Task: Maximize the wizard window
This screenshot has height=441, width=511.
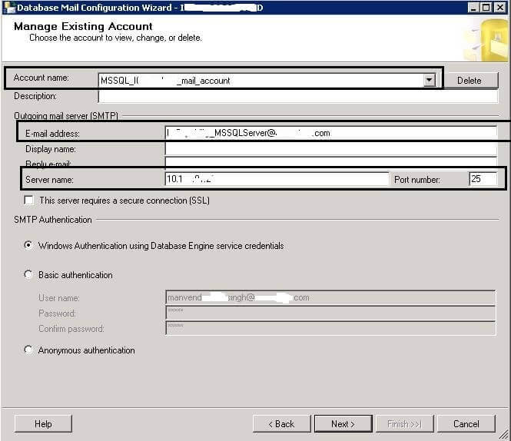Action: [486, 7]
